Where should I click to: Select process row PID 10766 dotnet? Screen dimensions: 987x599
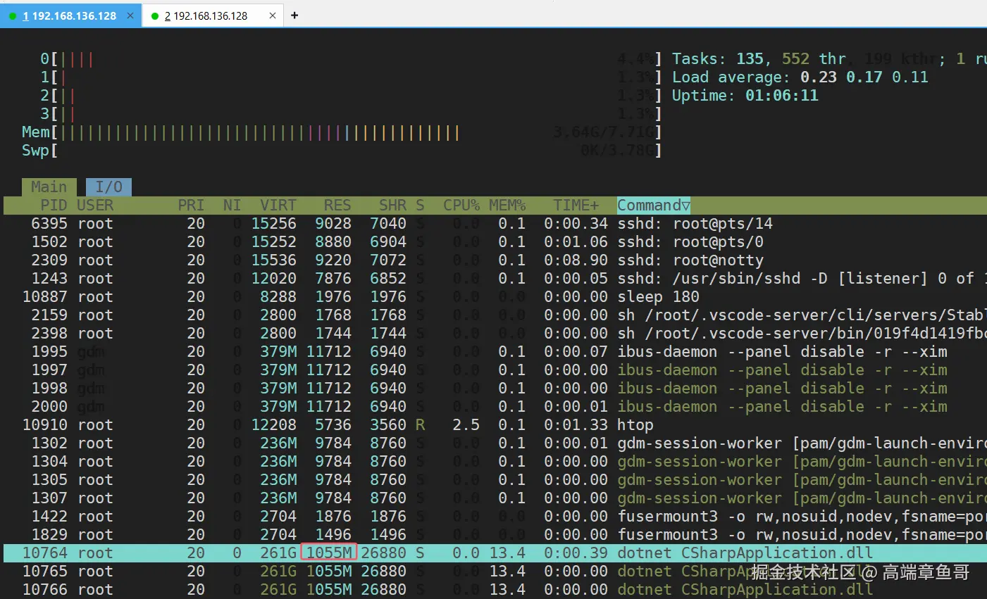pos(495,590)
